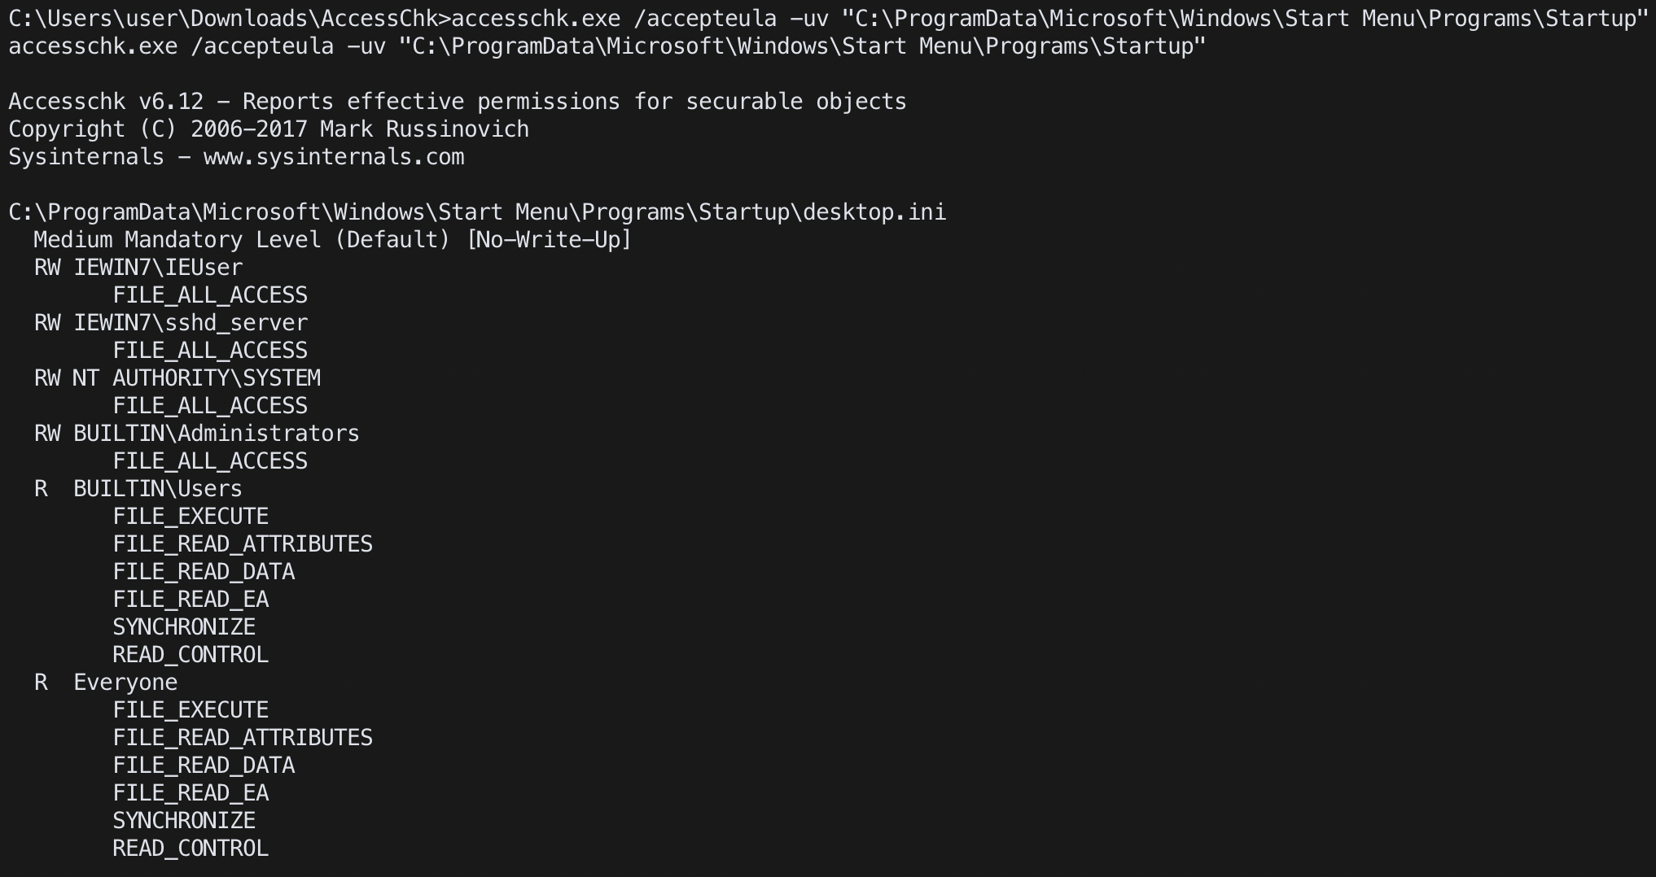
Task: Click the Accesschk v6.12 banner line
Action: (458, 102)
